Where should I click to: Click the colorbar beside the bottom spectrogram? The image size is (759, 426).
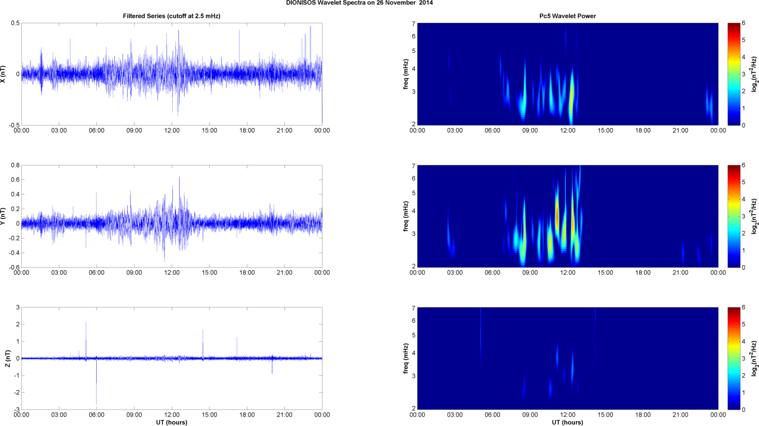(x=734, y=359)
